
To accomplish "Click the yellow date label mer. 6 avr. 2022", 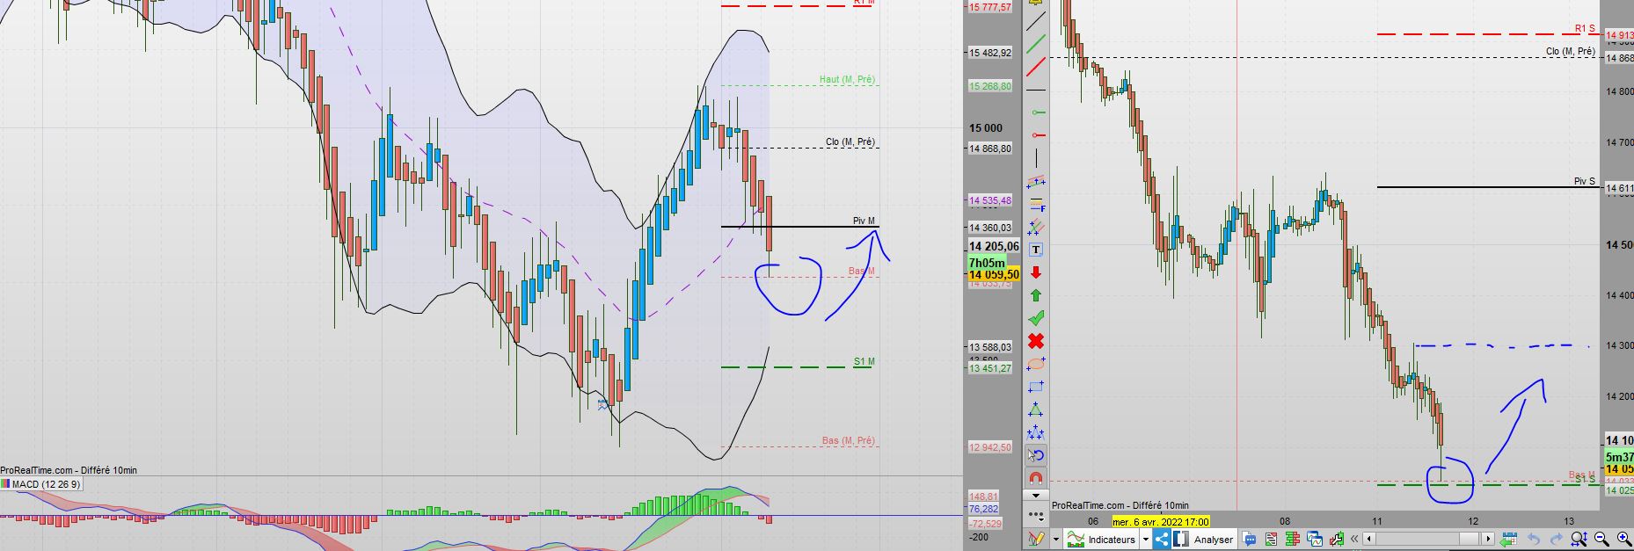I will click(1161, 521).
